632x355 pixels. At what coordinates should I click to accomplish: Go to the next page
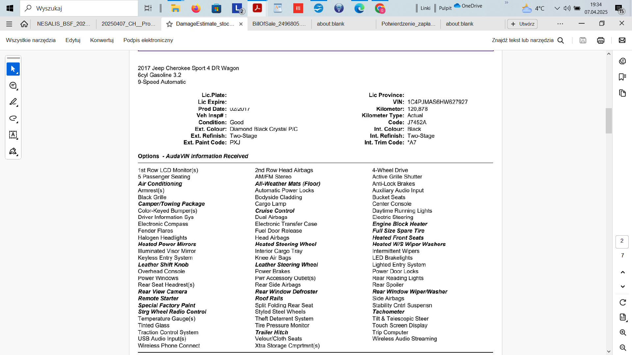pyautogui.click(x=622, y=287)
